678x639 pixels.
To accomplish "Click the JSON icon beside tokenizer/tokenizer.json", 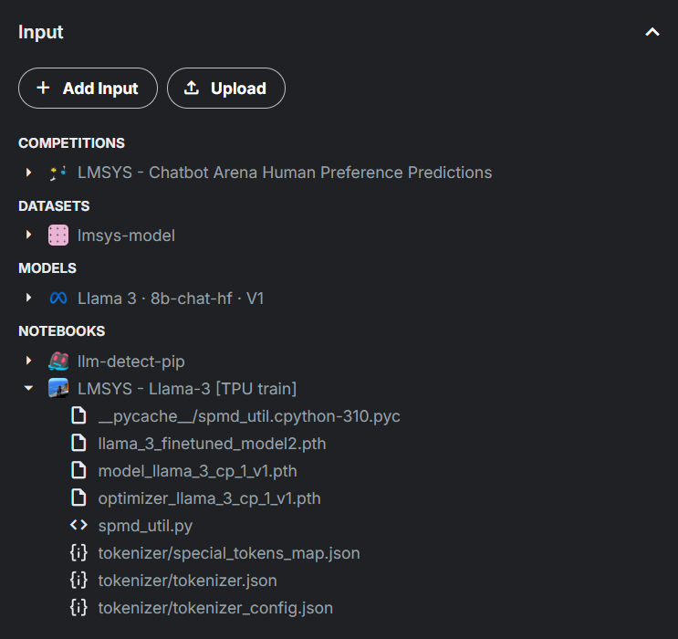I will pos(78,581).
